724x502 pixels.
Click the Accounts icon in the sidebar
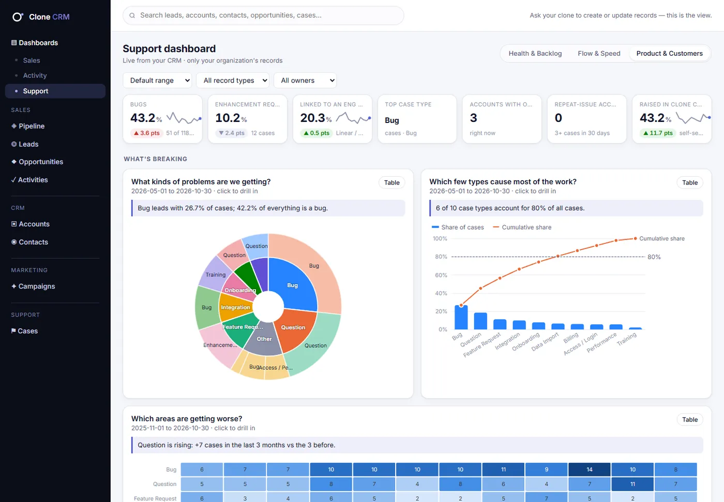tap(14, 224)
